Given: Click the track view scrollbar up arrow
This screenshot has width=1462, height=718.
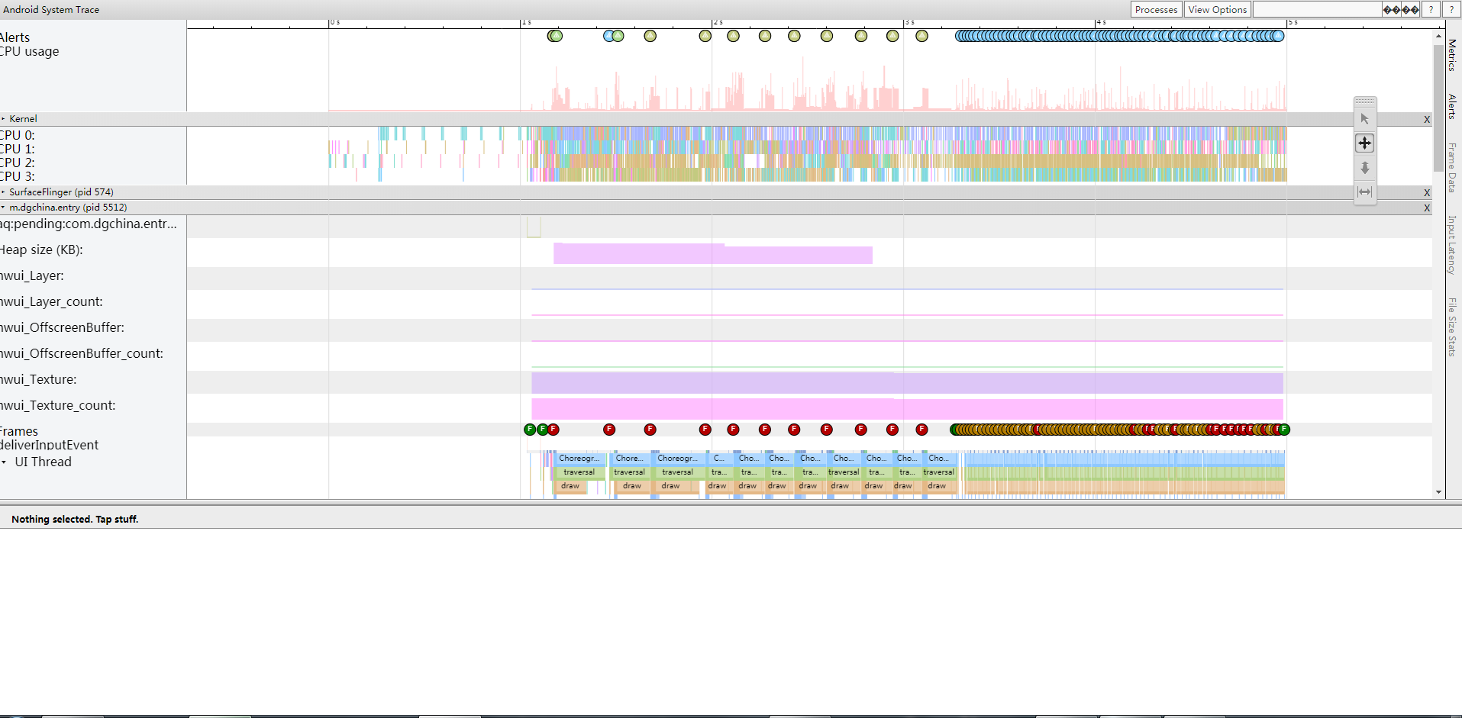Looking at the screenshot, I should click(1438, 36).
